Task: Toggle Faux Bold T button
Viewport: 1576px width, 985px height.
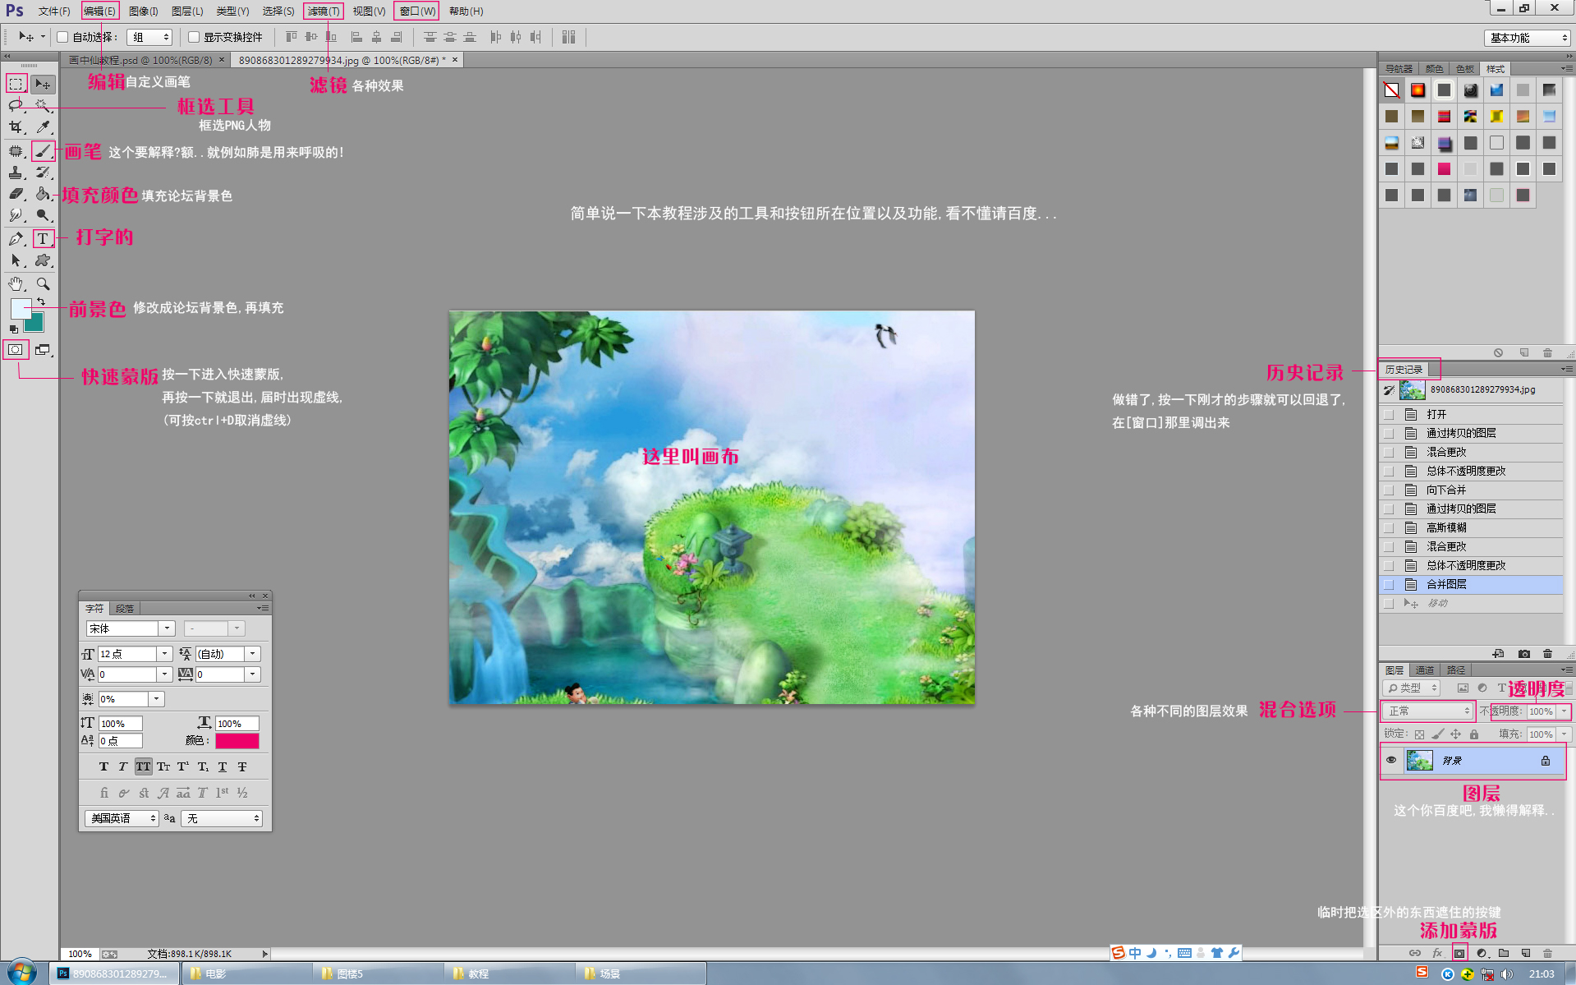Action: coord(103,766)
